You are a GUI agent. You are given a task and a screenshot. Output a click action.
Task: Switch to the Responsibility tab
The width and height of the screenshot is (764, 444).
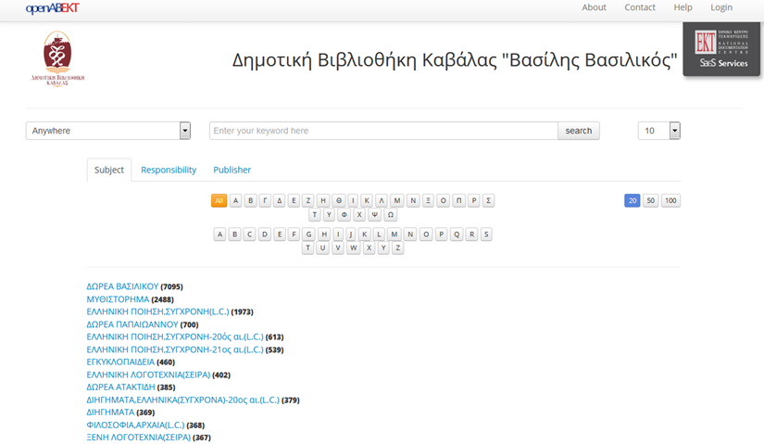[169, 170]
